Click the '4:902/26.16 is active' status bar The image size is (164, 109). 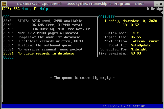coord(124,106)
